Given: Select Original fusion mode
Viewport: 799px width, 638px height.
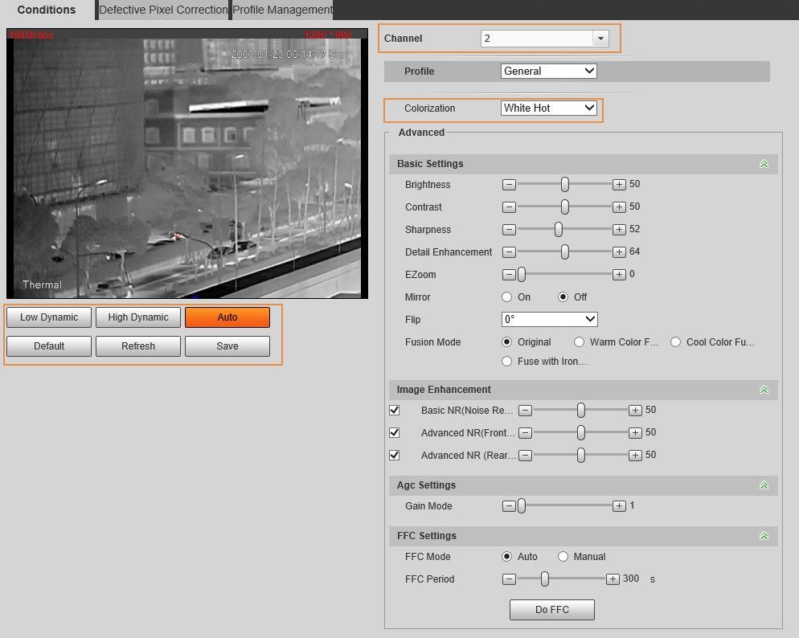Looking at the screenshot, I should (x=506, y=341).
